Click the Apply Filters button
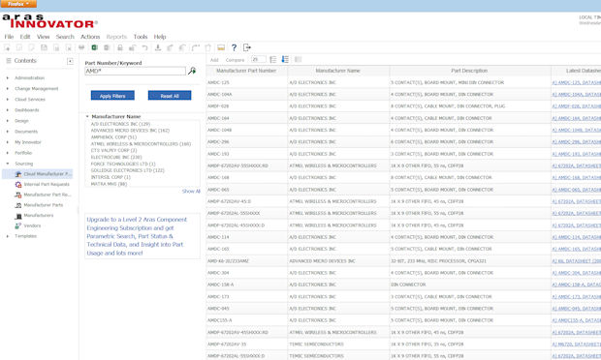The width and height of the screenshot is (601, 360). (x=112, y=95)
